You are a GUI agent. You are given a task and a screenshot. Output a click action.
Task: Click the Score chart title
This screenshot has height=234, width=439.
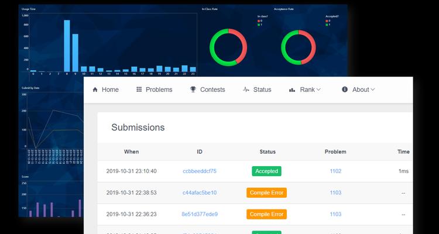pyautogui.click(x=25, y=177)
